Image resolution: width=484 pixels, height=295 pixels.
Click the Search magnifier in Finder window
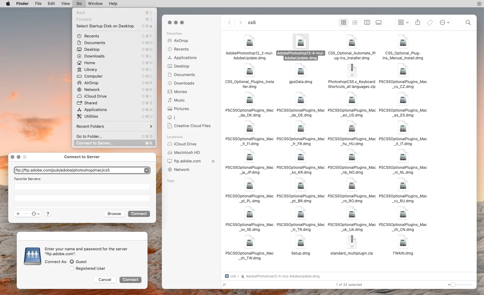(x=468, y=23)
